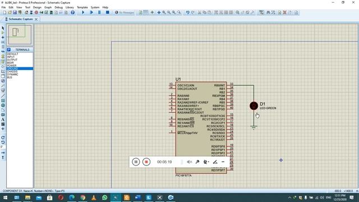
Task: Advance simulation with the Step button
Action: pyautogui.click(x=91, y=12)
